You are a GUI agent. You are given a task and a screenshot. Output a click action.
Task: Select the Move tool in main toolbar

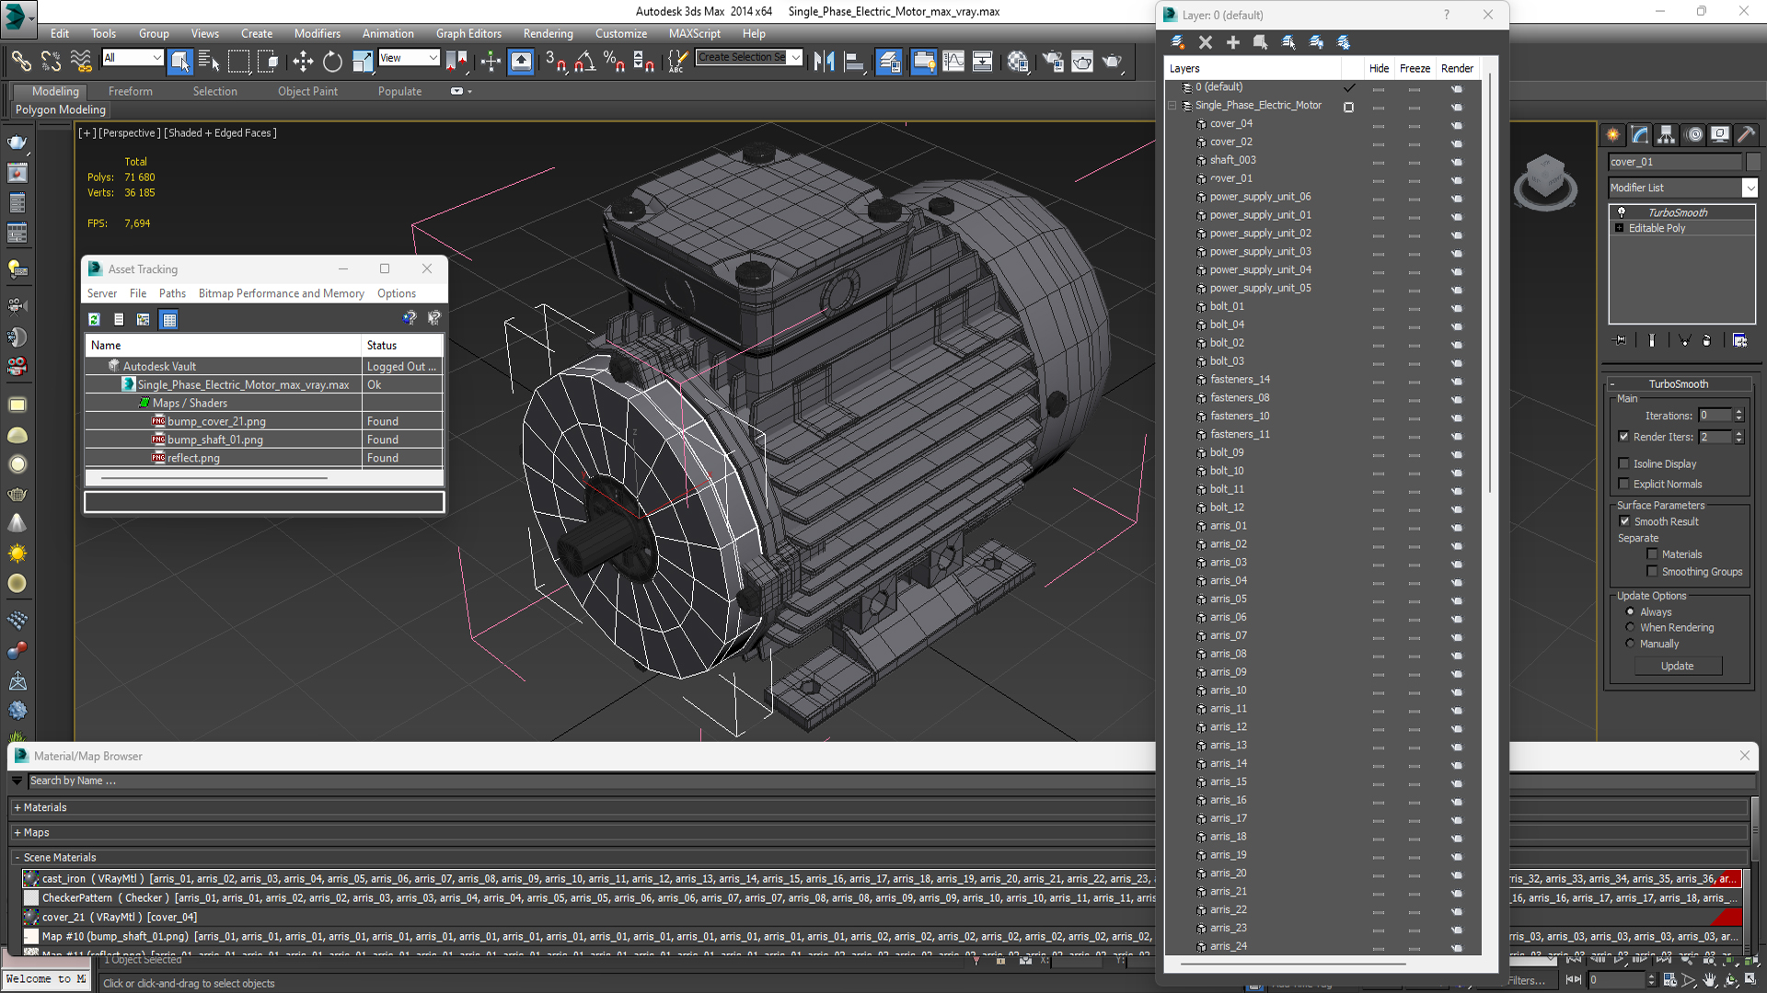[303, 62]
